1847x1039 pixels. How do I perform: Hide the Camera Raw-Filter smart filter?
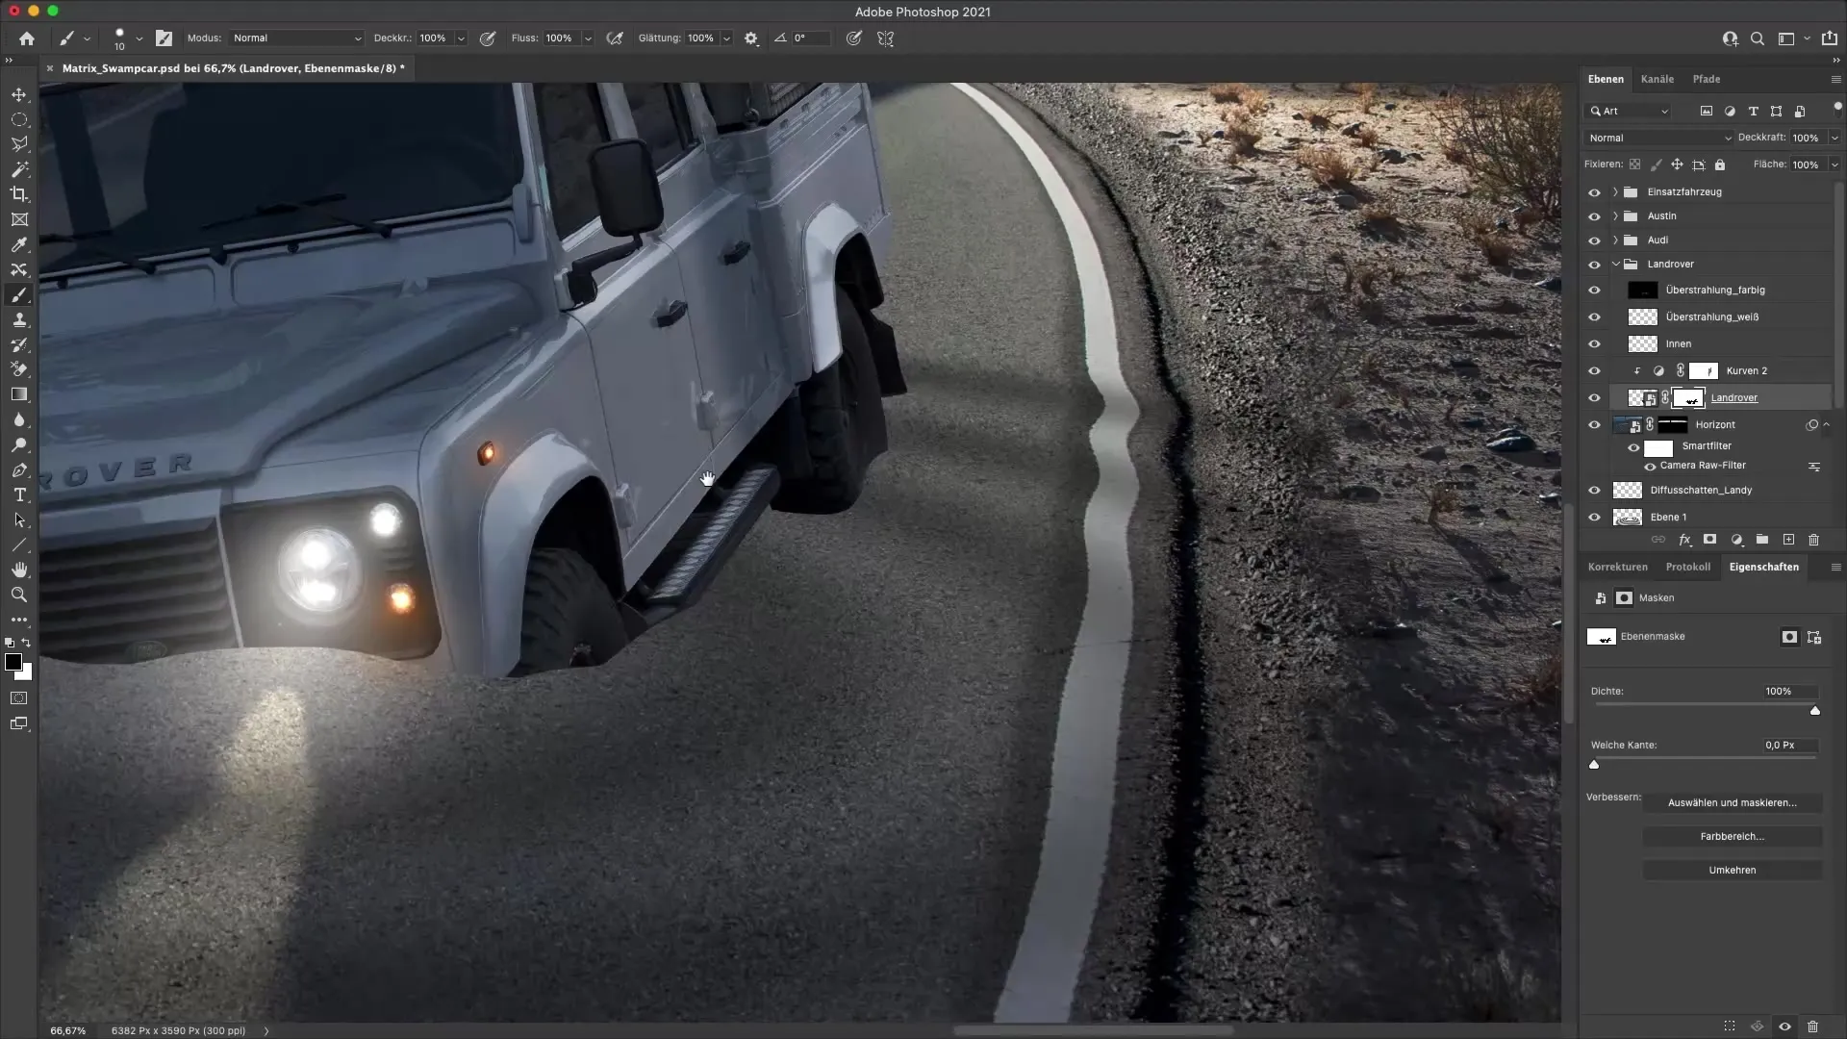[x=1649, y=466]
